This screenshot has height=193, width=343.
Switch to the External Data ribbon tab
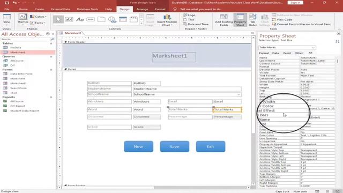point(61,9)
